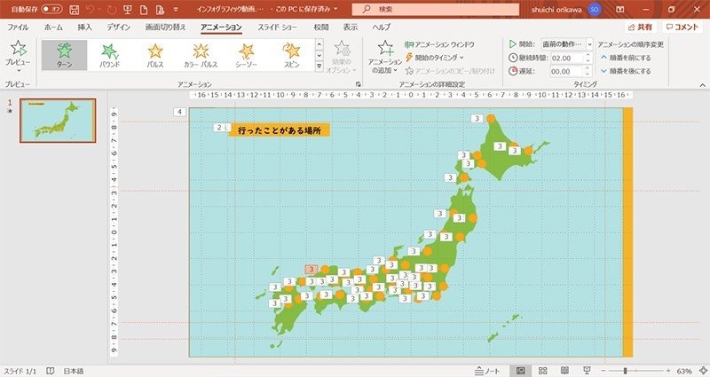
Task: Select the ターン animation effect
Action: [64, 55]
